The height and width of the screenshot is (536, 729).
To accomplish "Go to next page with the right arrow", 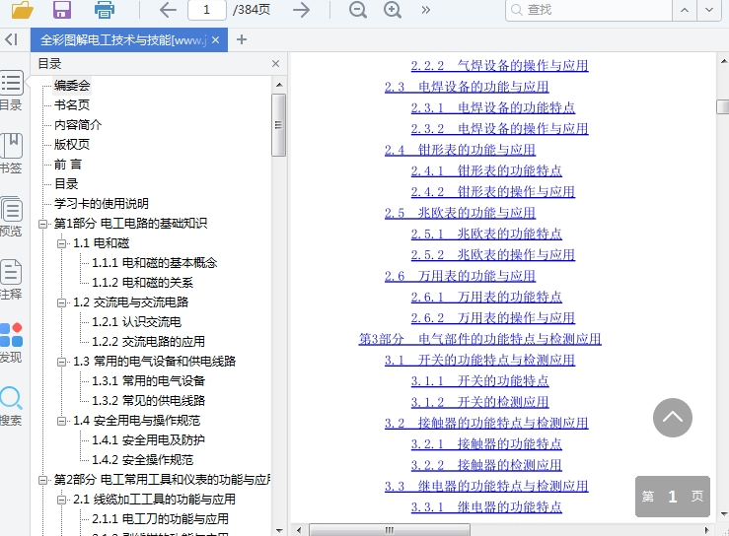I will point(301,10).
